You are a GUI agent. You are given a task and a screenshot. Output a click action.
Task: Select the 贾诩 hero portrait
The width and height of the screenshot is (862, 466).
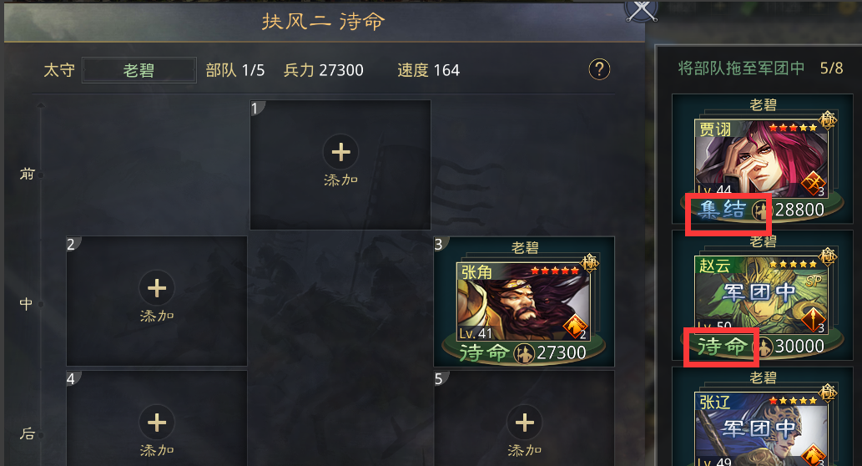[x=761, y=159]
